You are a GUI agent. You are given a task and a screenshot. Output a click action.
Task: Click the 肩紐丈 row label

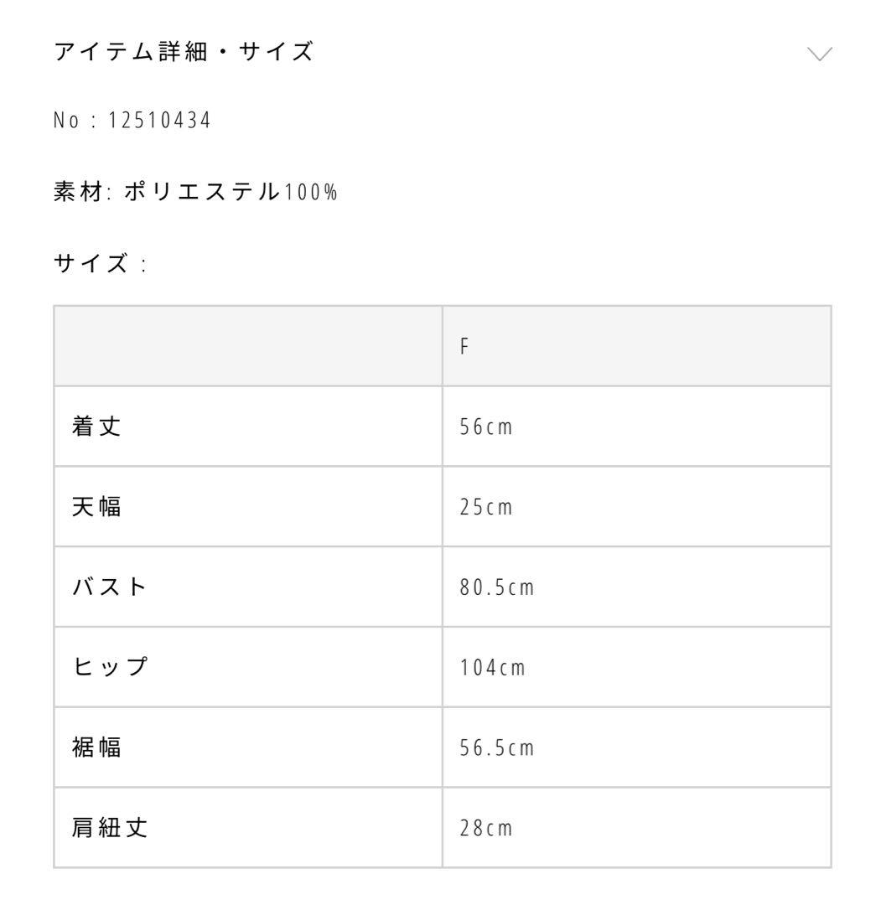coord(109,828)
